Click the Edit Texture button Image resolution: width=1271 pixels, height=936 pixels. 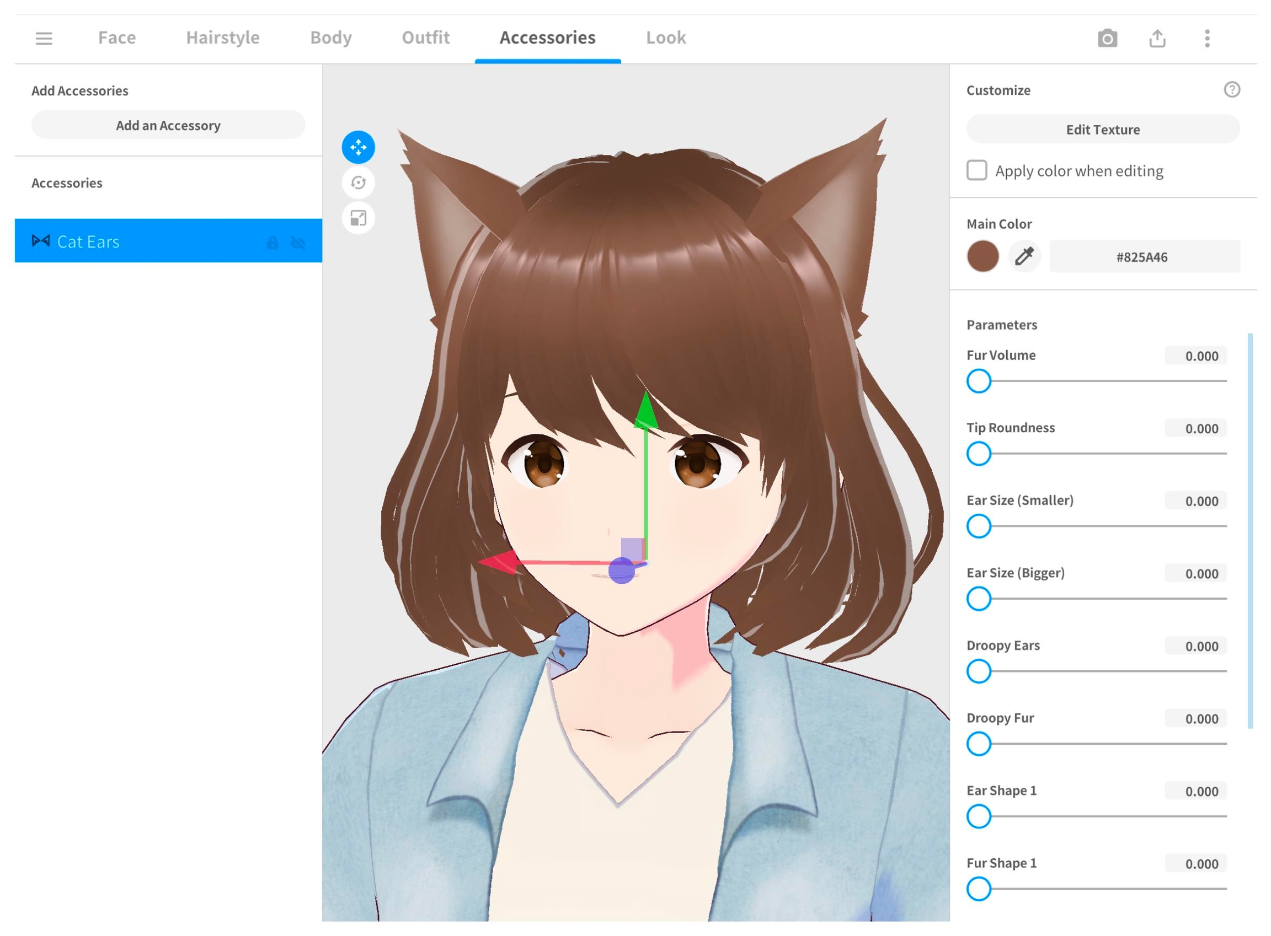click(1103, 129)
